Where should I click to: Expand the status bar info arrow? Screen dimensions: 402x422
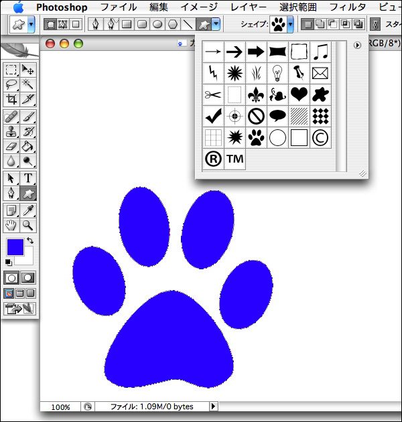coord(214,407)
